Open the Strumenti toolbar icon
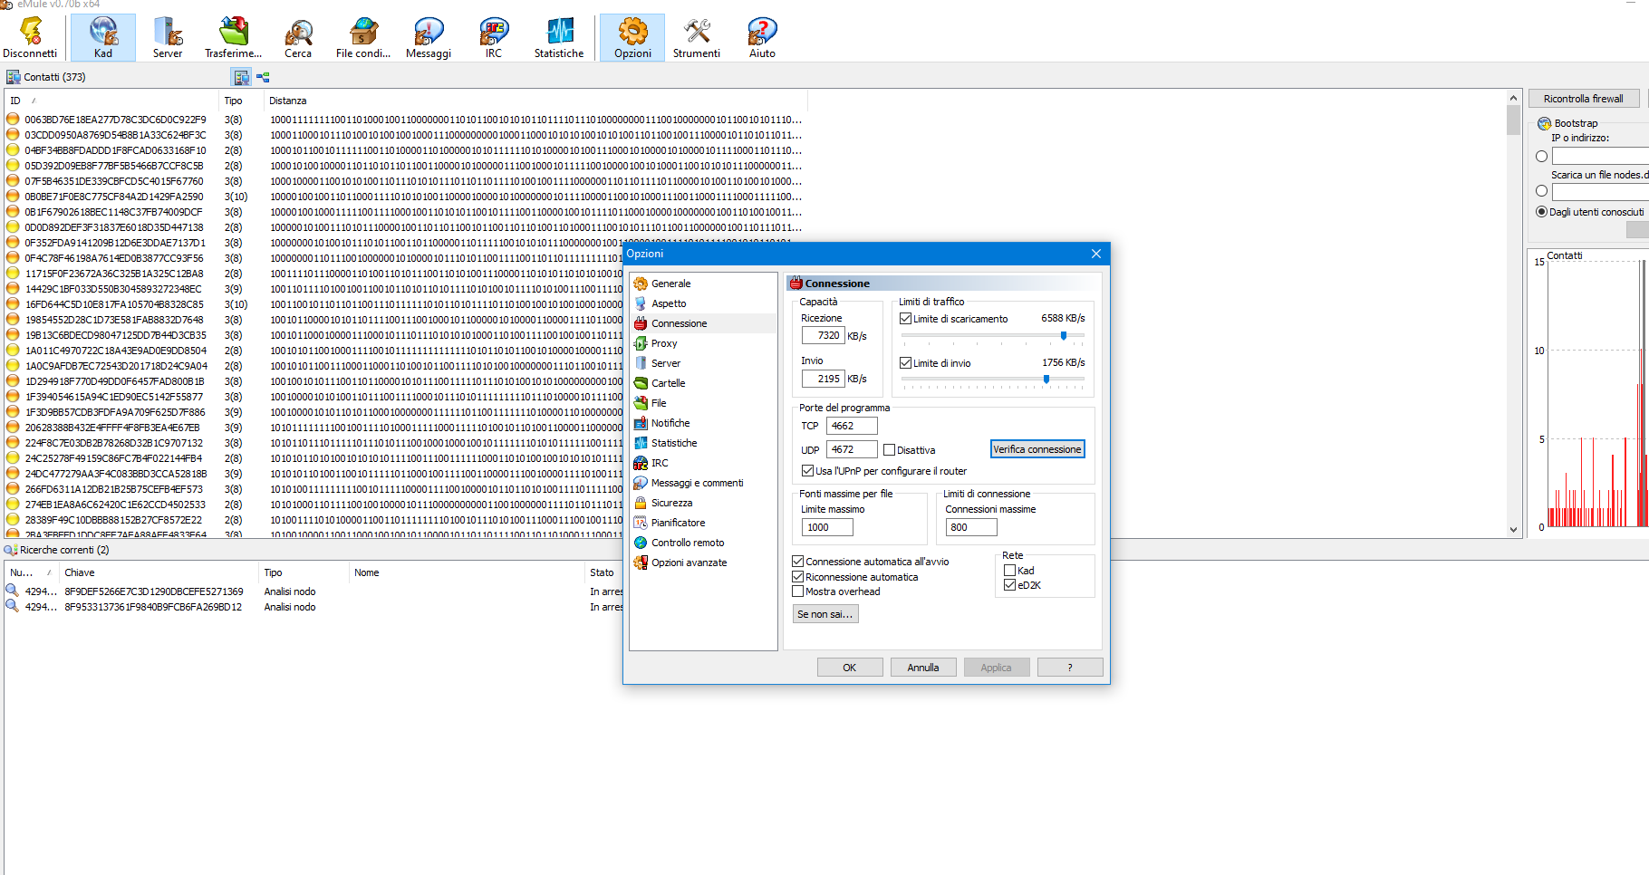The height and width of the screenshot is (875, 1649). (x=697, y=38)
